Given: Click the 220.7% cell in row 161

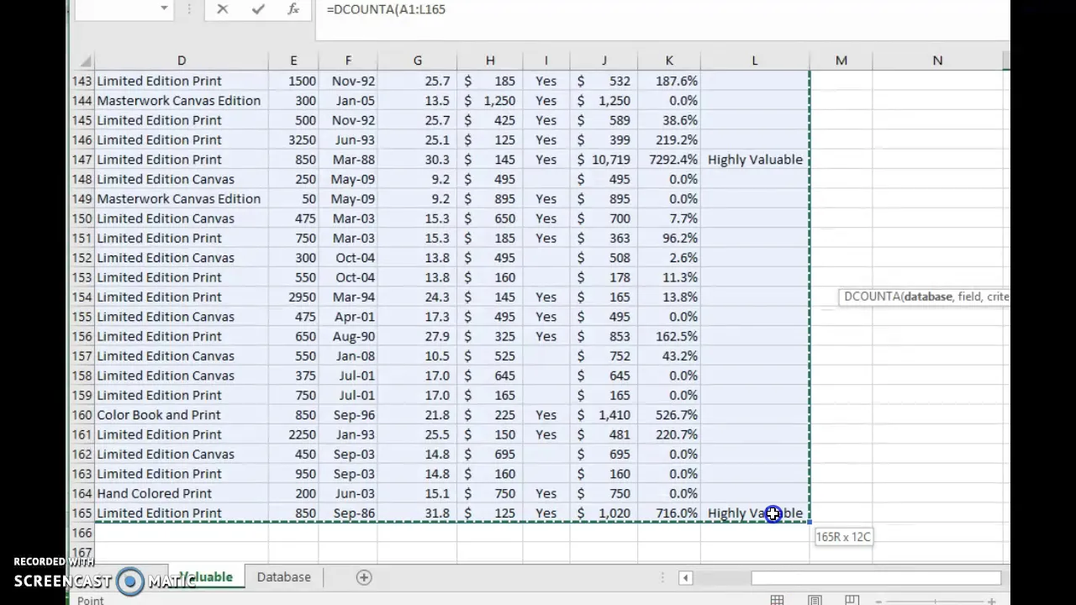Looking at the screenshot, I should tap(669, 434).
